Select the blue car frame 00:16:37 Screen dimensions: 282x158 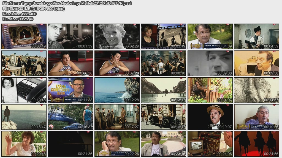click(x=70, y=117)
